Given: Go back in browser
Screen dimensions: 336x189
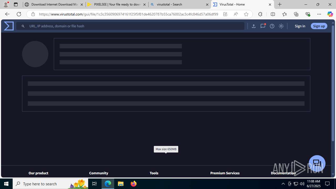Looking at the screenshot, I should pyautogui.click(x=7, y=14).
